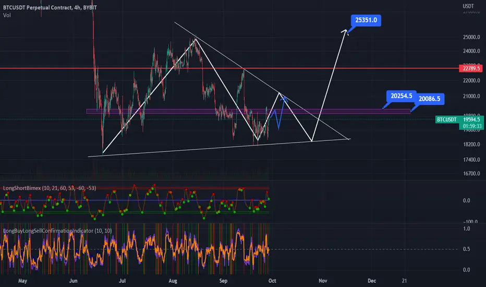Image resolution: width=486 pixels, height=287 pixels.
Task: Click the 20254.5 price callout label
Action: pos(402,96)
